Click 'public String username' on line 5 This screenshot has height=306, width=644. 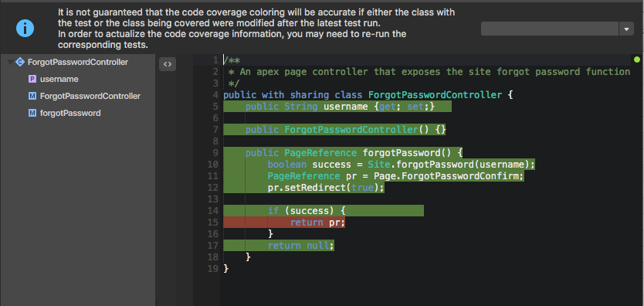click(307, 107)
